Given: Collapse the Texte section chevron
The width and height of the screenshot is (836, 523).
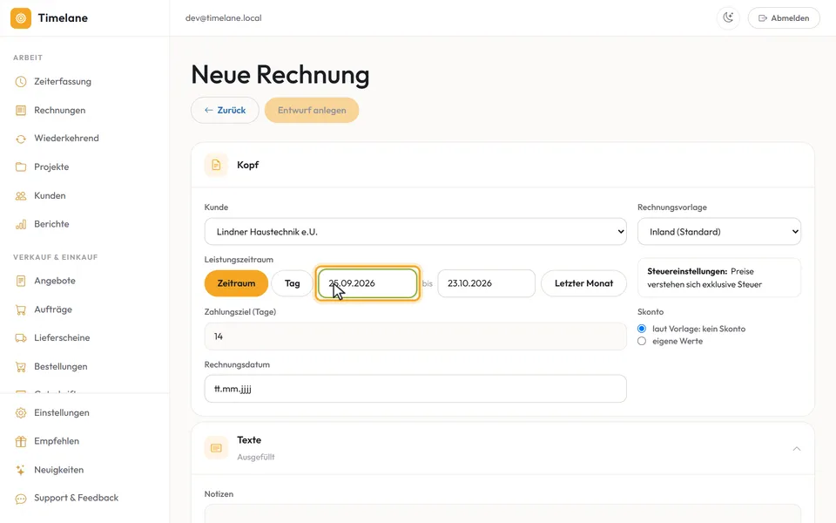Looking at the screenshot, I should click(x=797, y=449).
